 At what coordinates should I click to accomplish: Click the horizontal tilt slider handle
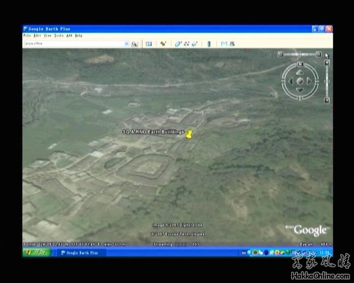click(300, 55)
